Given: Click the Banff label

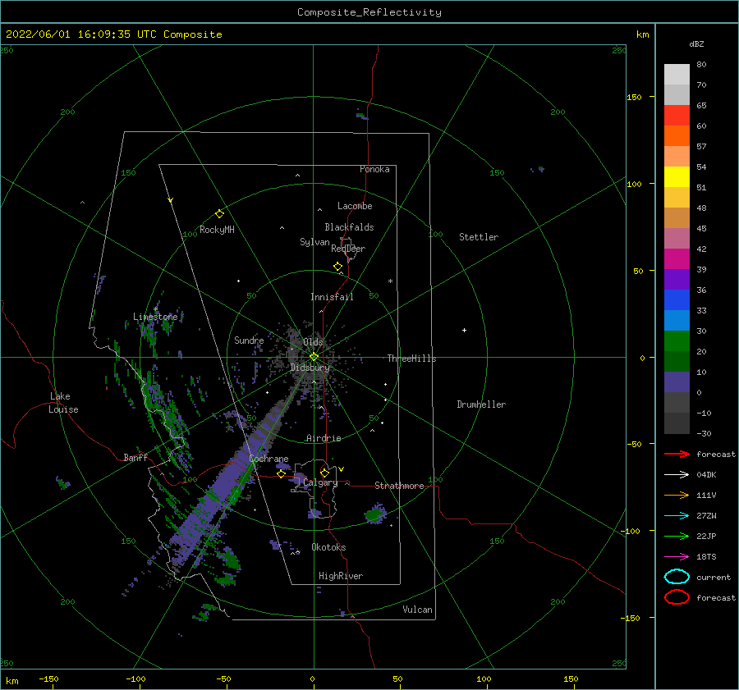Looking at the screenshot, I should coord(135,458).
